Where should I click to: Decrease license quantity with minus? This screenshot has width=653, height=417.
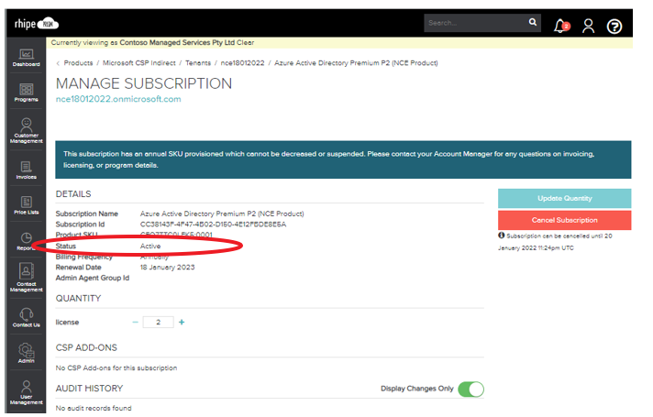coord(135,322)
